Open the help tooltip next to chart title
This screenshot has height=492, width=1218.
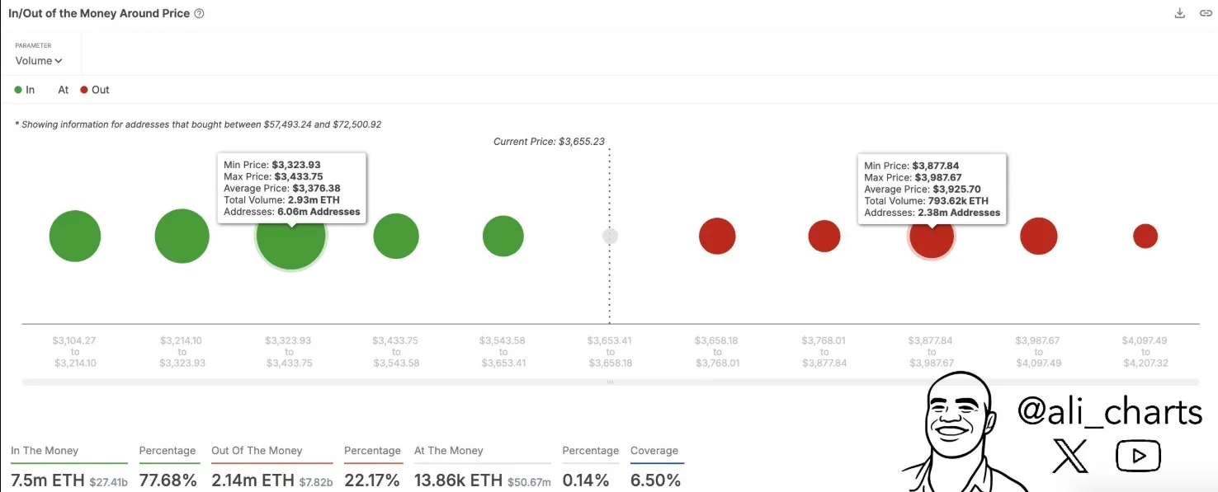pos(199,12)
